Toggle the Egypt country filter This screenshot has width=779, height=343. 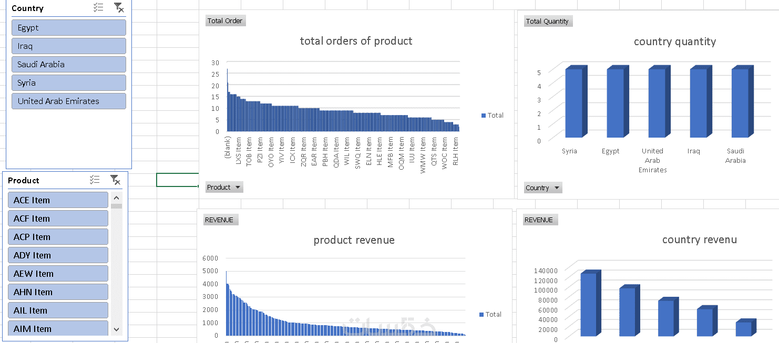68,28
